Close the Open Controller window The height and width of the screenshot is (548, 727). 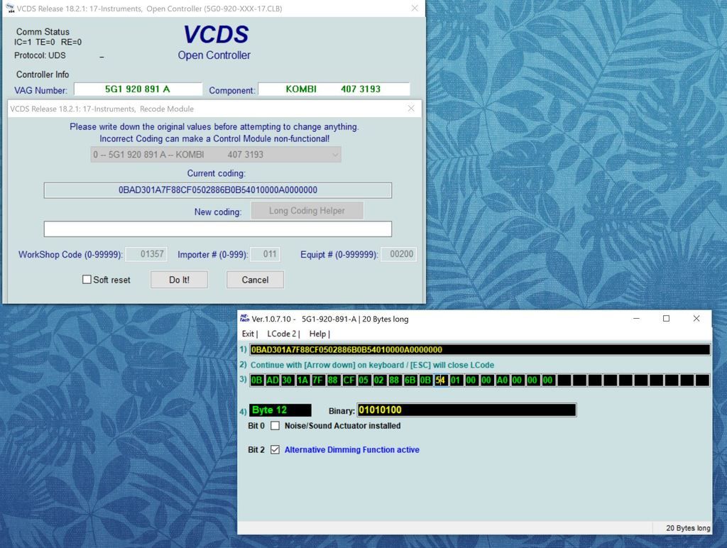[415, 9]
